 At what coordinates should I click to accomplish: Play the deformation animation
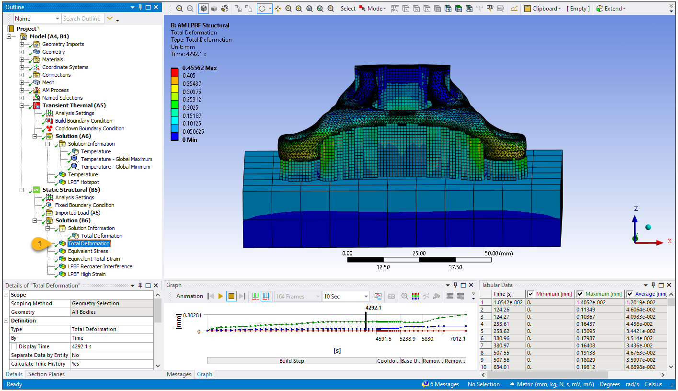tap(220, 296)
